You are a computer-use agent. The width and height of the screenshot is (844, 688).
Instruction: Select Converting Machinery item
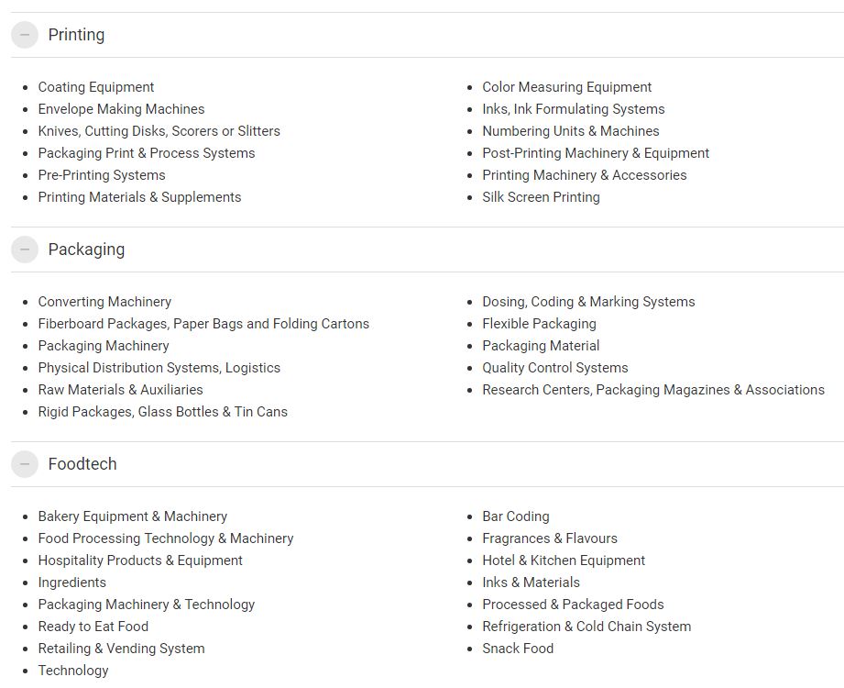point(104,302)
